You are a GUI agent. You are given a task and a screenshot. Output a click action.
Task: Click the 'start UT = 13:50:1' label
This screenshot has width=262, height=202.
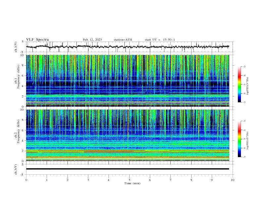click(160, 40)
